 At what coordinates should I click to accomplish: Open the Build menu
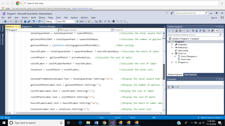[33, 18]
